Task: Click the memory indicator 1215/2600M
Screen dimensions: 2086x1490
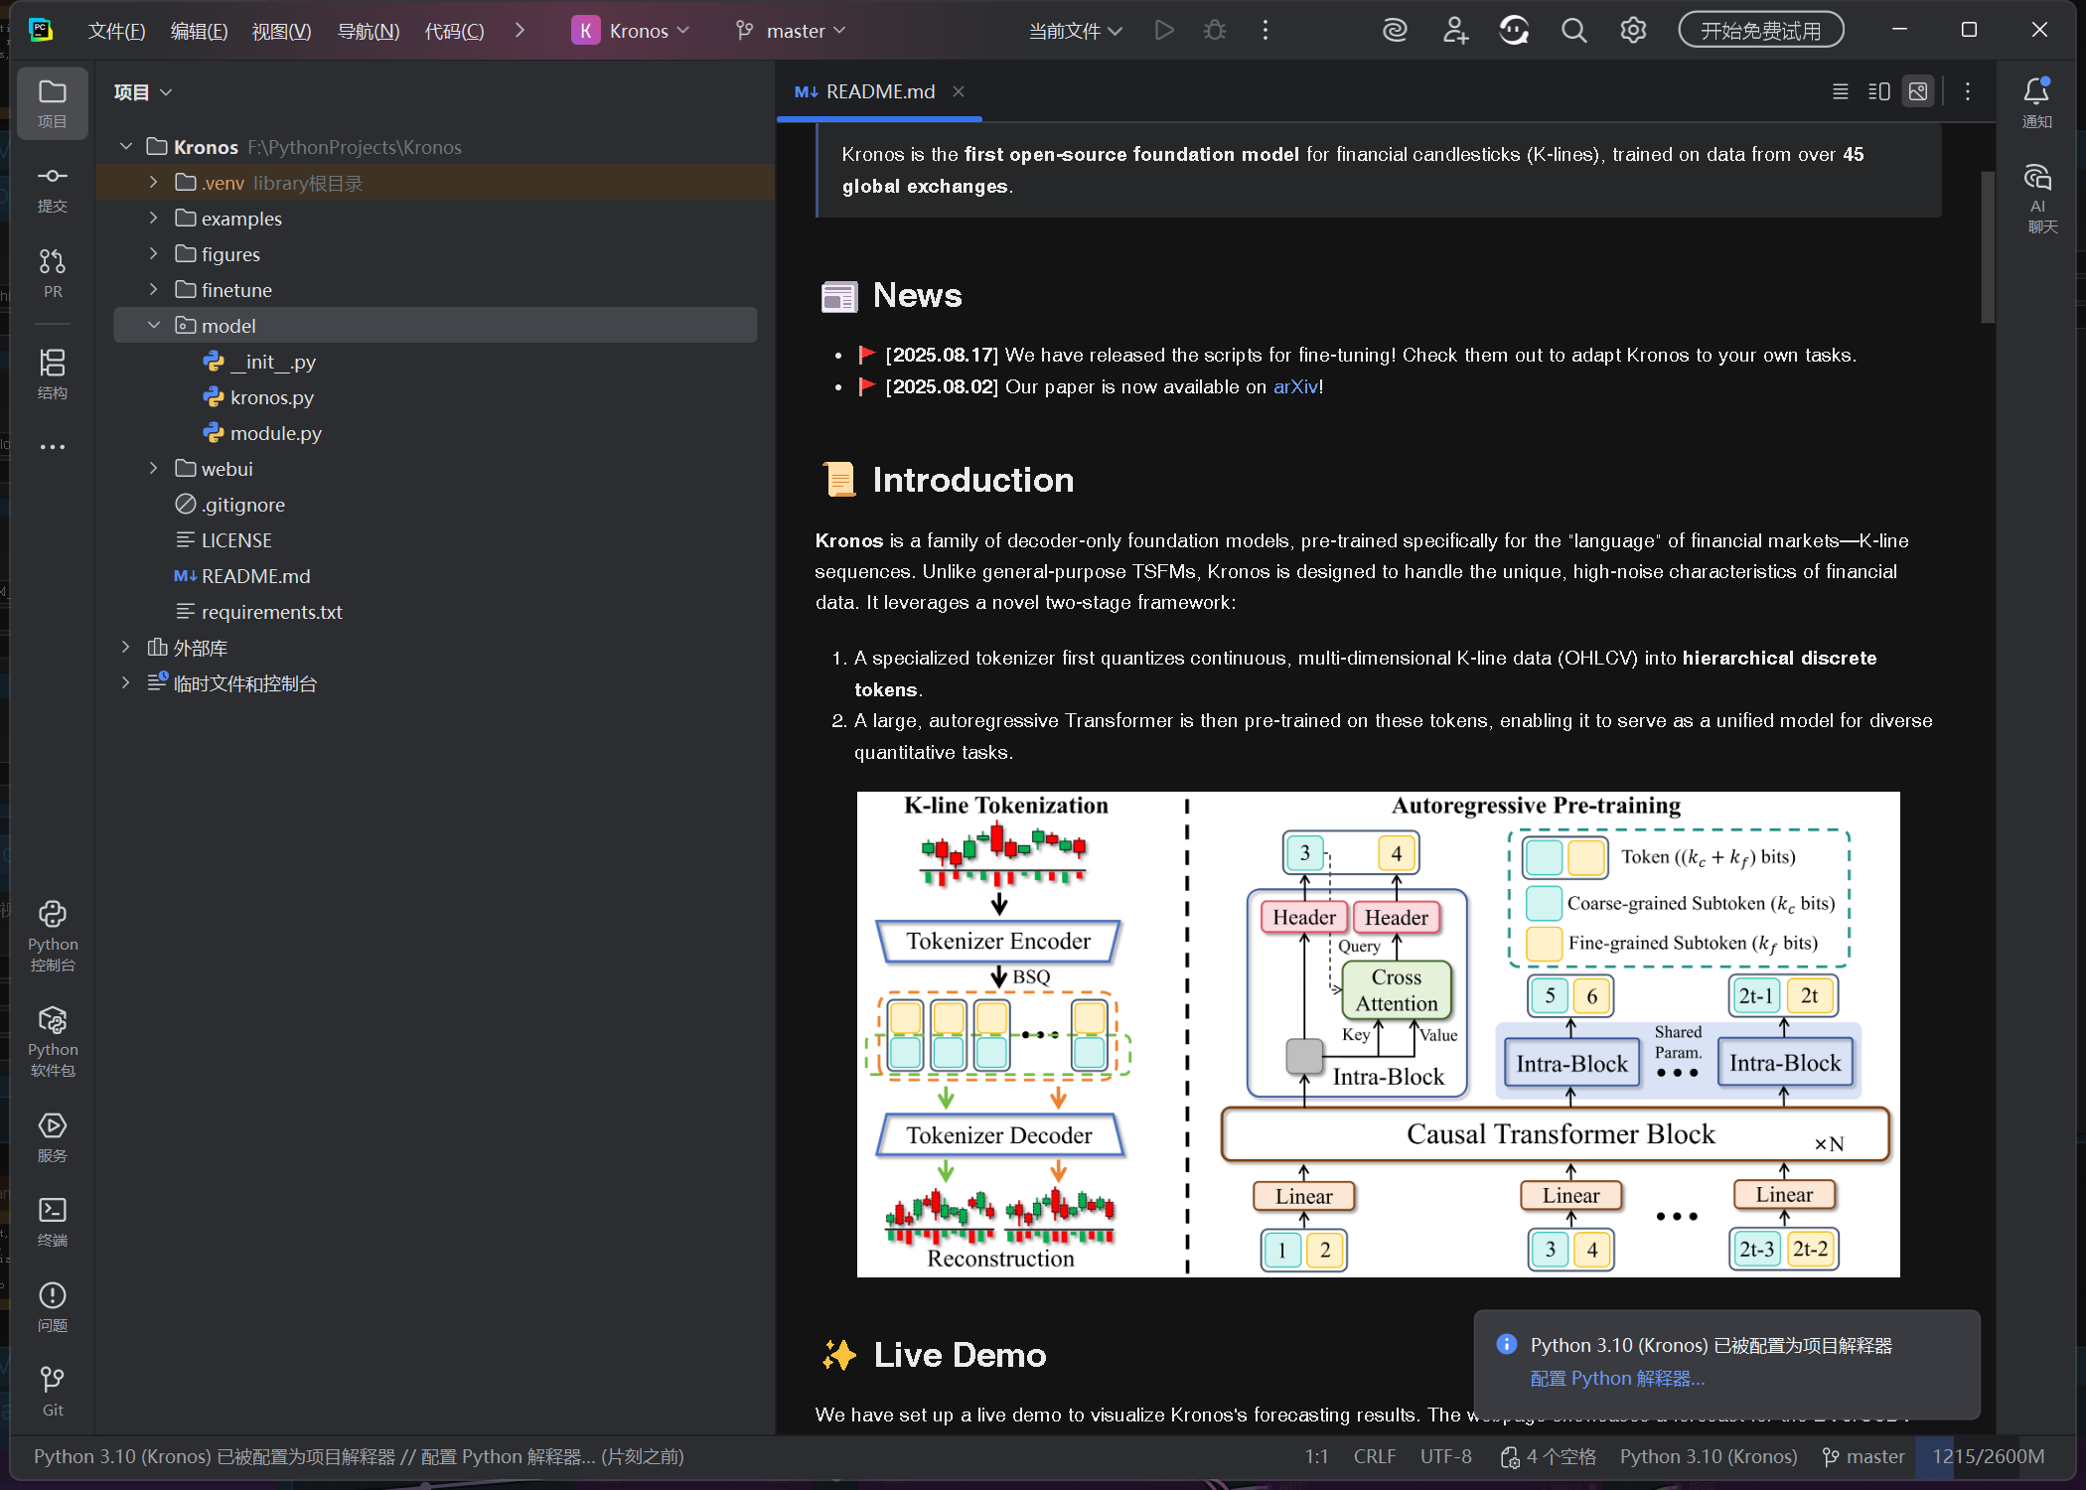Action: [x=1988, y=1456]
